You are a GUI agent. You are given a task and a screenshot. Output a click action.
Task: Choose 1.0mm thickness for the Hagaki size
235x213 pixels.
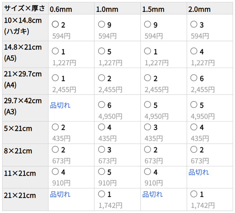pos(101,25)
